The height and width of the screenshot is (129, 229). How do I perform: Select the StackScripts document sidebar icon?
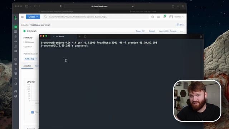16,46
